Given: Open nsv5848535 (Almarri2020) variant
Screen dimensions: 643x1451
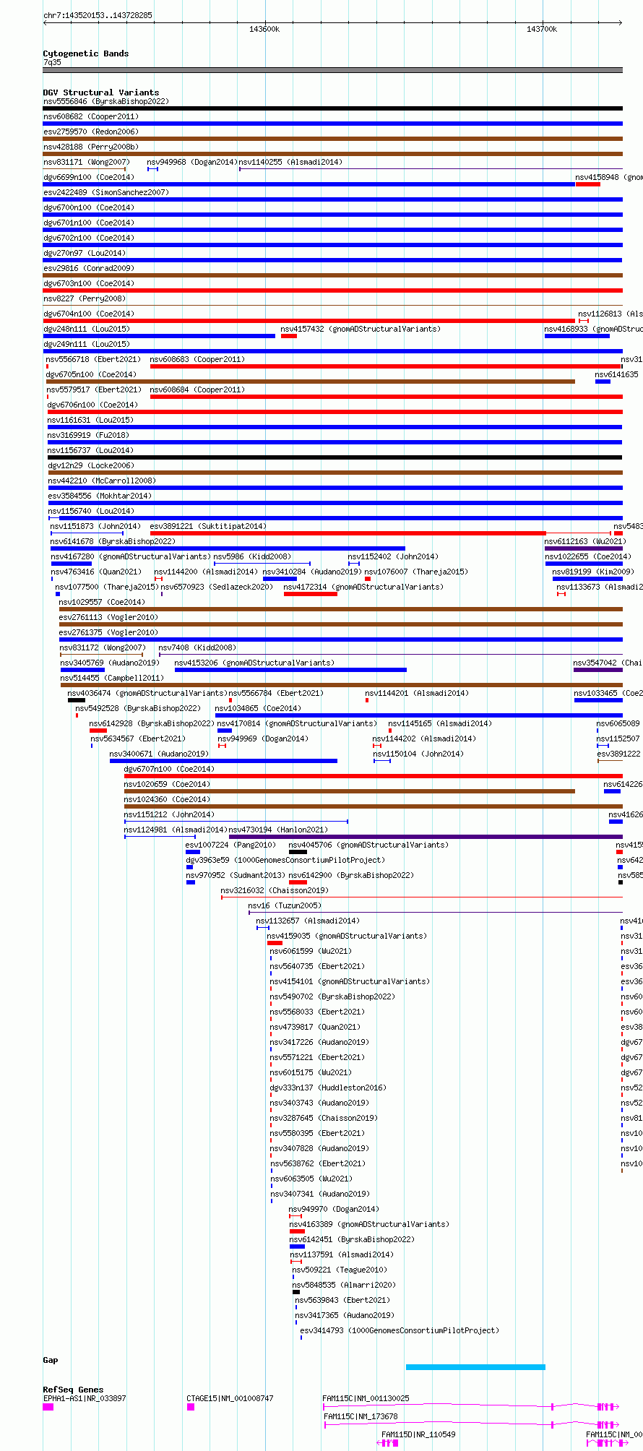Looking at the screenshot, I should (296, 1292).
